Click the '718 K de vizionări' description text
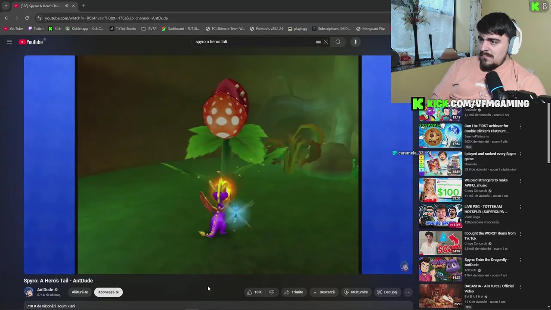The height and width of the screenshot is (310, 551). click(51, 306)
